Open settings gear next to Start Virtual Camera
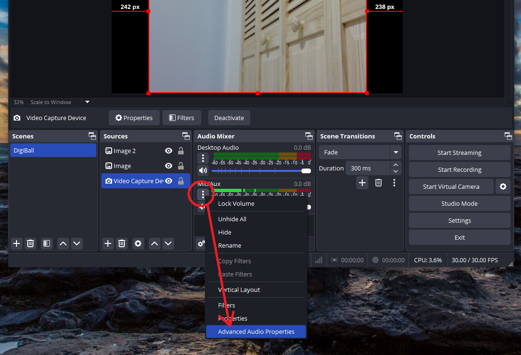The image size is (521, 355). pos(503,187)
